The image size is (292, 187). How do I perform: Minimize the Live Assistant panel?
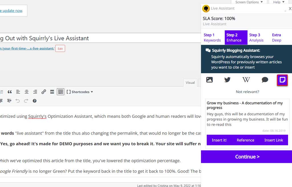[285, 10]
